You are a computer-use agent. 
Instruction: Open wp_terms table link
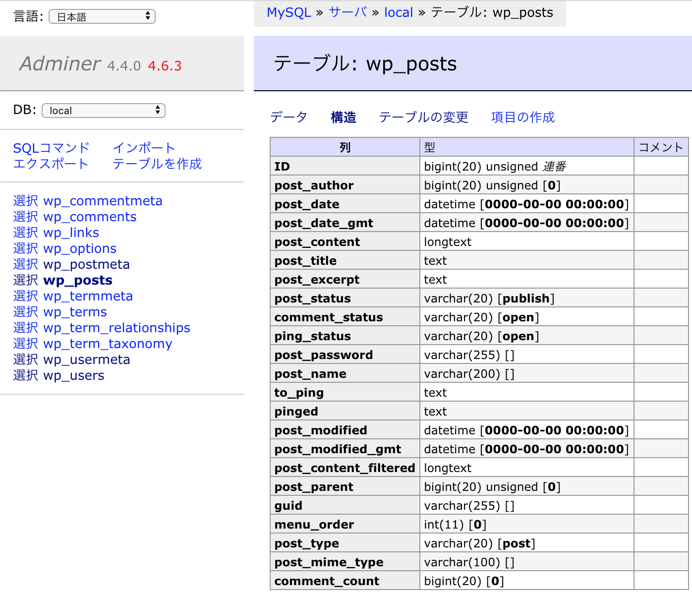75,312
